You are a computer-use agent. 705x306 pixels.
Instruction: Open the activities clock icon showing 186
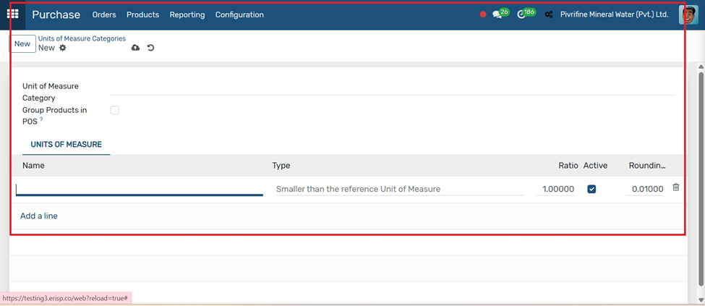(x=526, y=14)
